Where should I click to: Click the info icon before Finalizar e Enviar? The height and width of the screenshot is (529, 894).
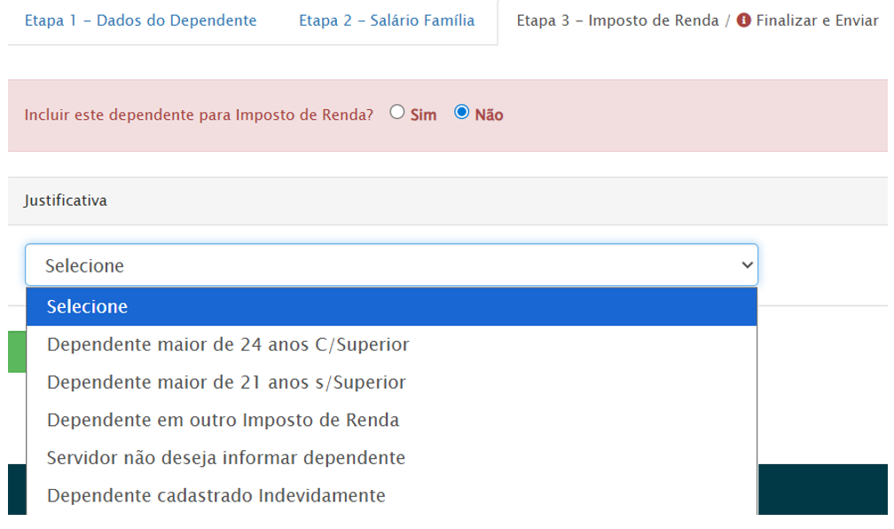pos(743,21)
